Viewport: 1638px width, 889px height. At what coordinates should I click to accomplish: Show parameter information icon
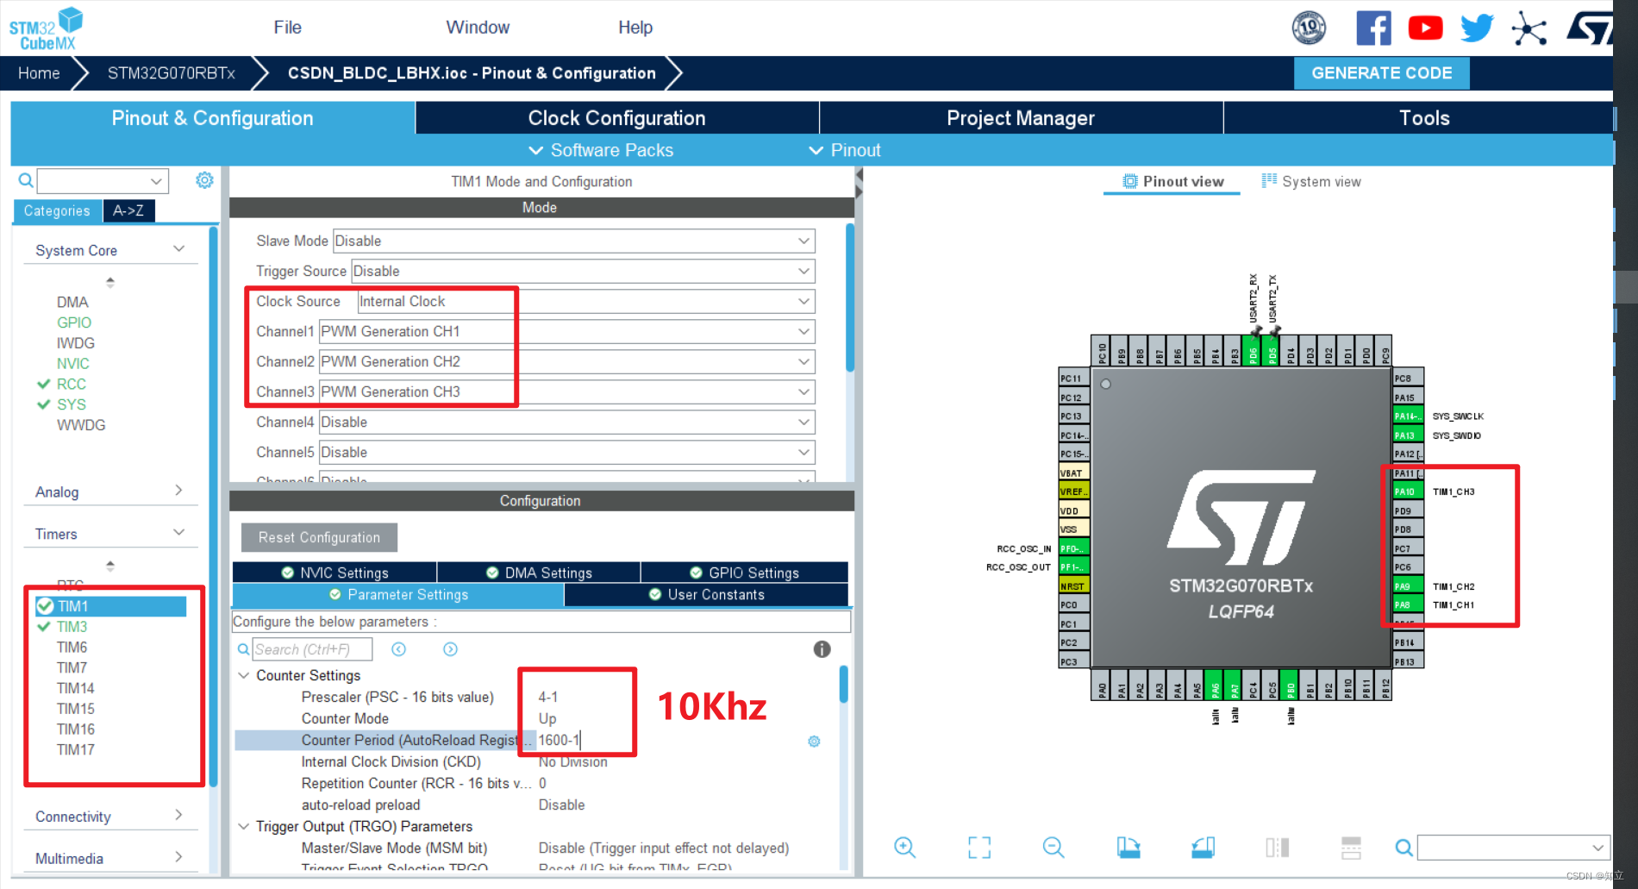point(822,649)
